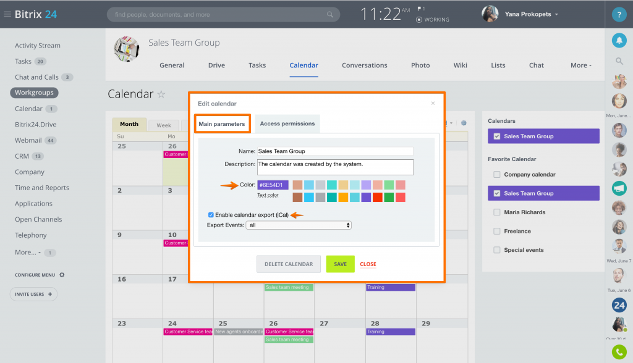The height and width of the screenshot is (363, 633).
Task: Open the Conversations tab
Action: (365, 65)
